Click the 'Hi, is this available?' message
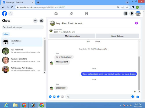The height and width of the screenshot is (108, 145). [64, 57]
